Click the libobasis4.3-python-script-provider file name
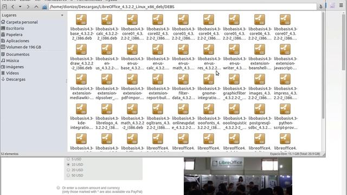Image resolution: width=347 pixels, height=195 pixels. tap(285, 123)
